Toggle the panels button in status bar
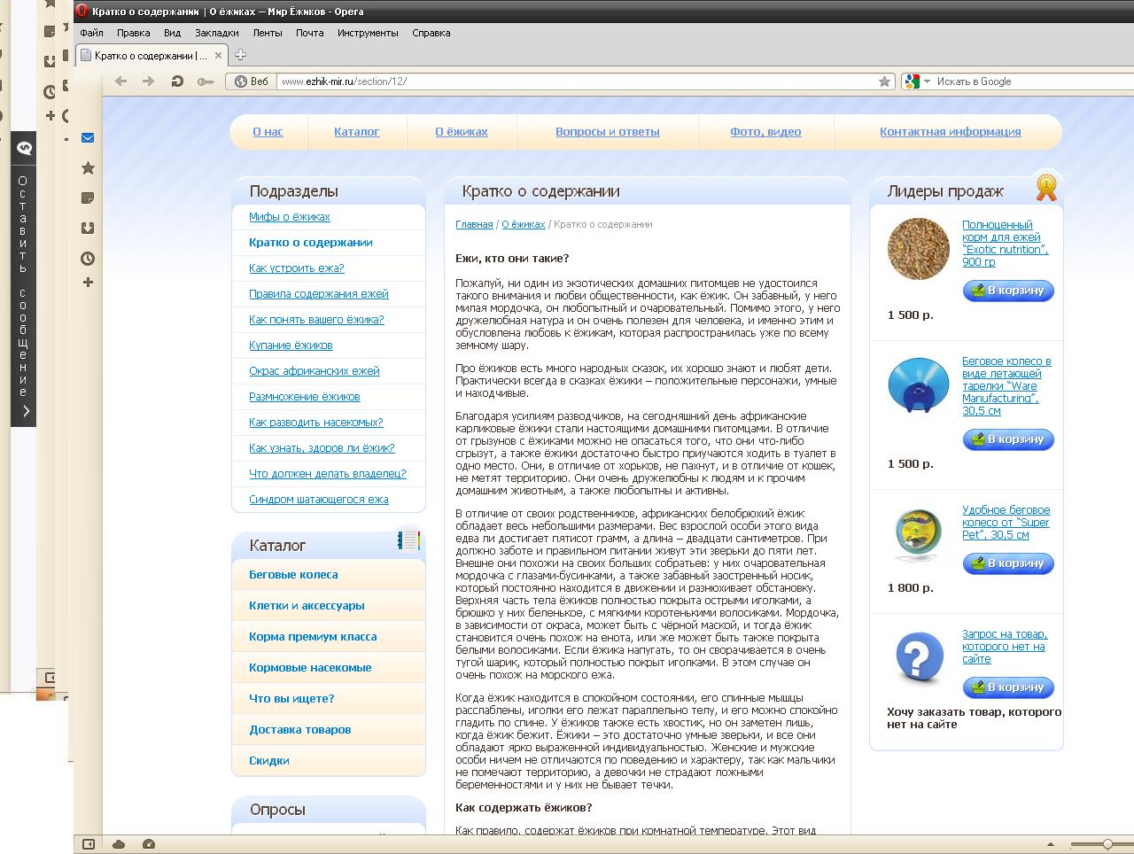The image size is (1134, 854). point(89,844)
